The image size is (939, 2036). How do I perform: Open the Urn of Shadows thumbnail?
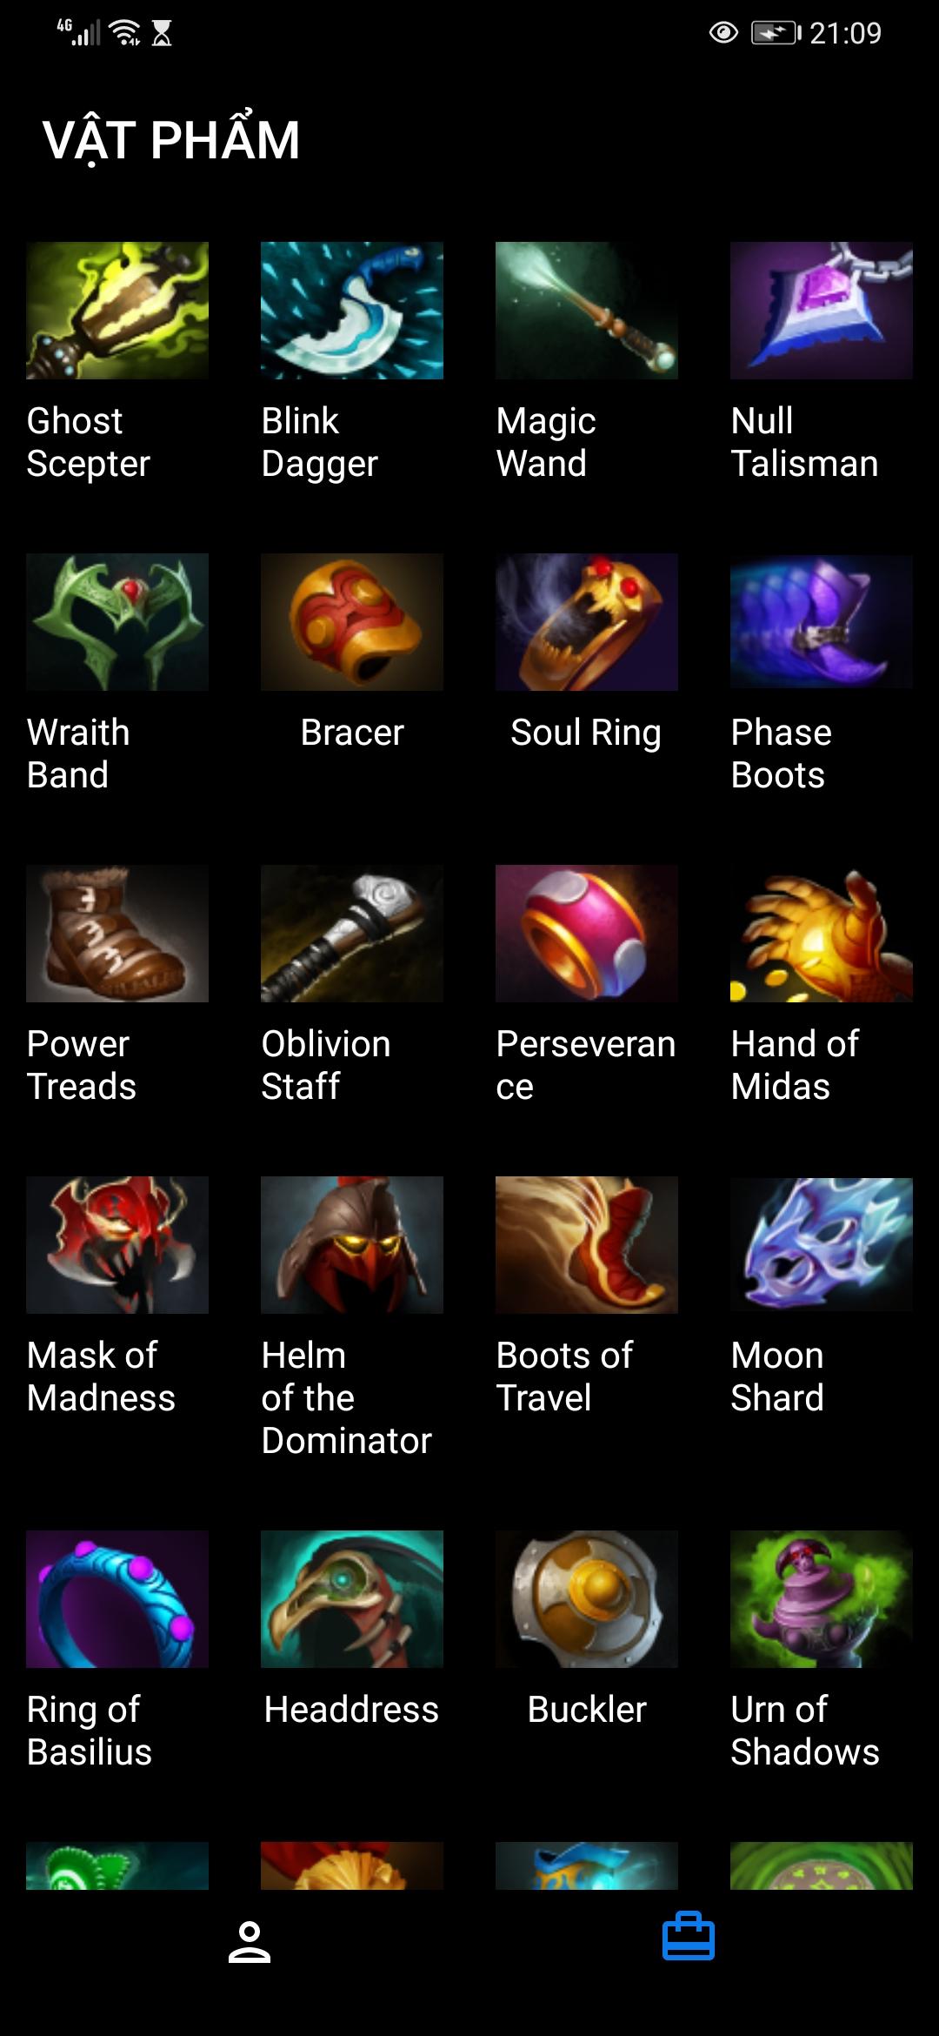822,1599
